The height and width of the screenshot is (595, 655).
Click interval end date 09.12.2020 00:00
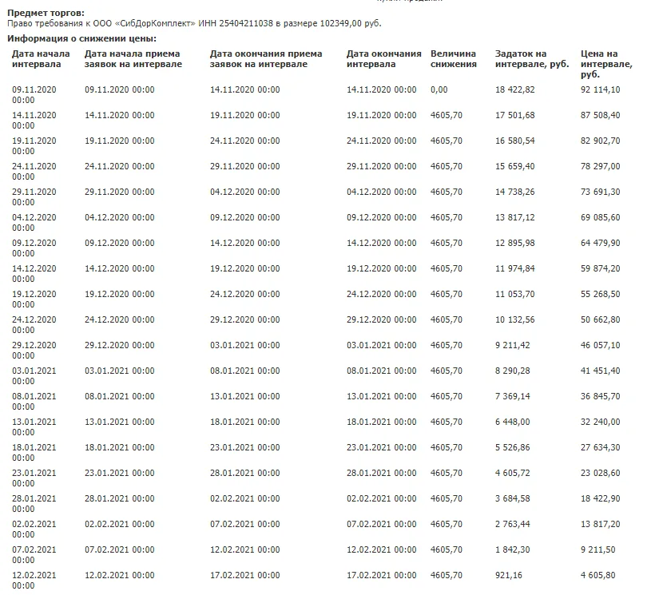point(381,217)
